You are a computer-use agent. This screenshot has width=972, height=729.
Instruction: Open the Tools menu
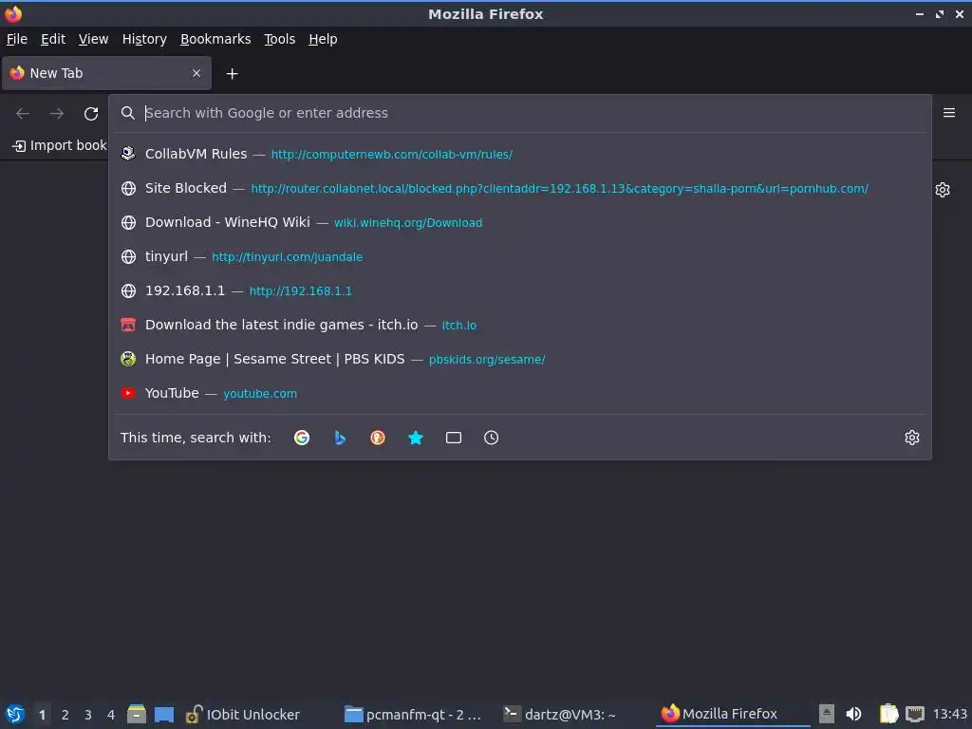pos(280,39)
